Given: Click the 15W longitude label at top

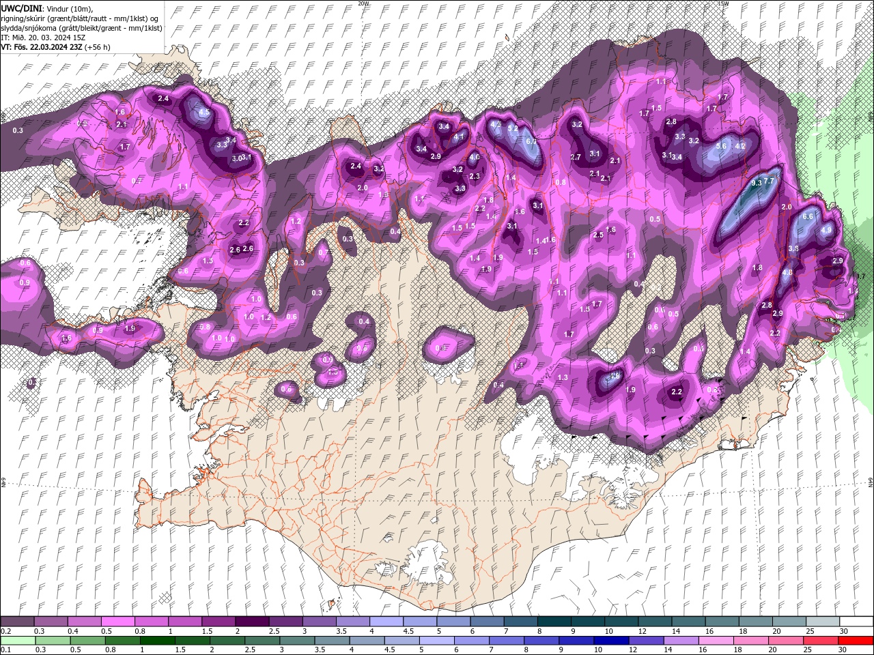Looking at the screenshot, I should click(x=723, y=3).
